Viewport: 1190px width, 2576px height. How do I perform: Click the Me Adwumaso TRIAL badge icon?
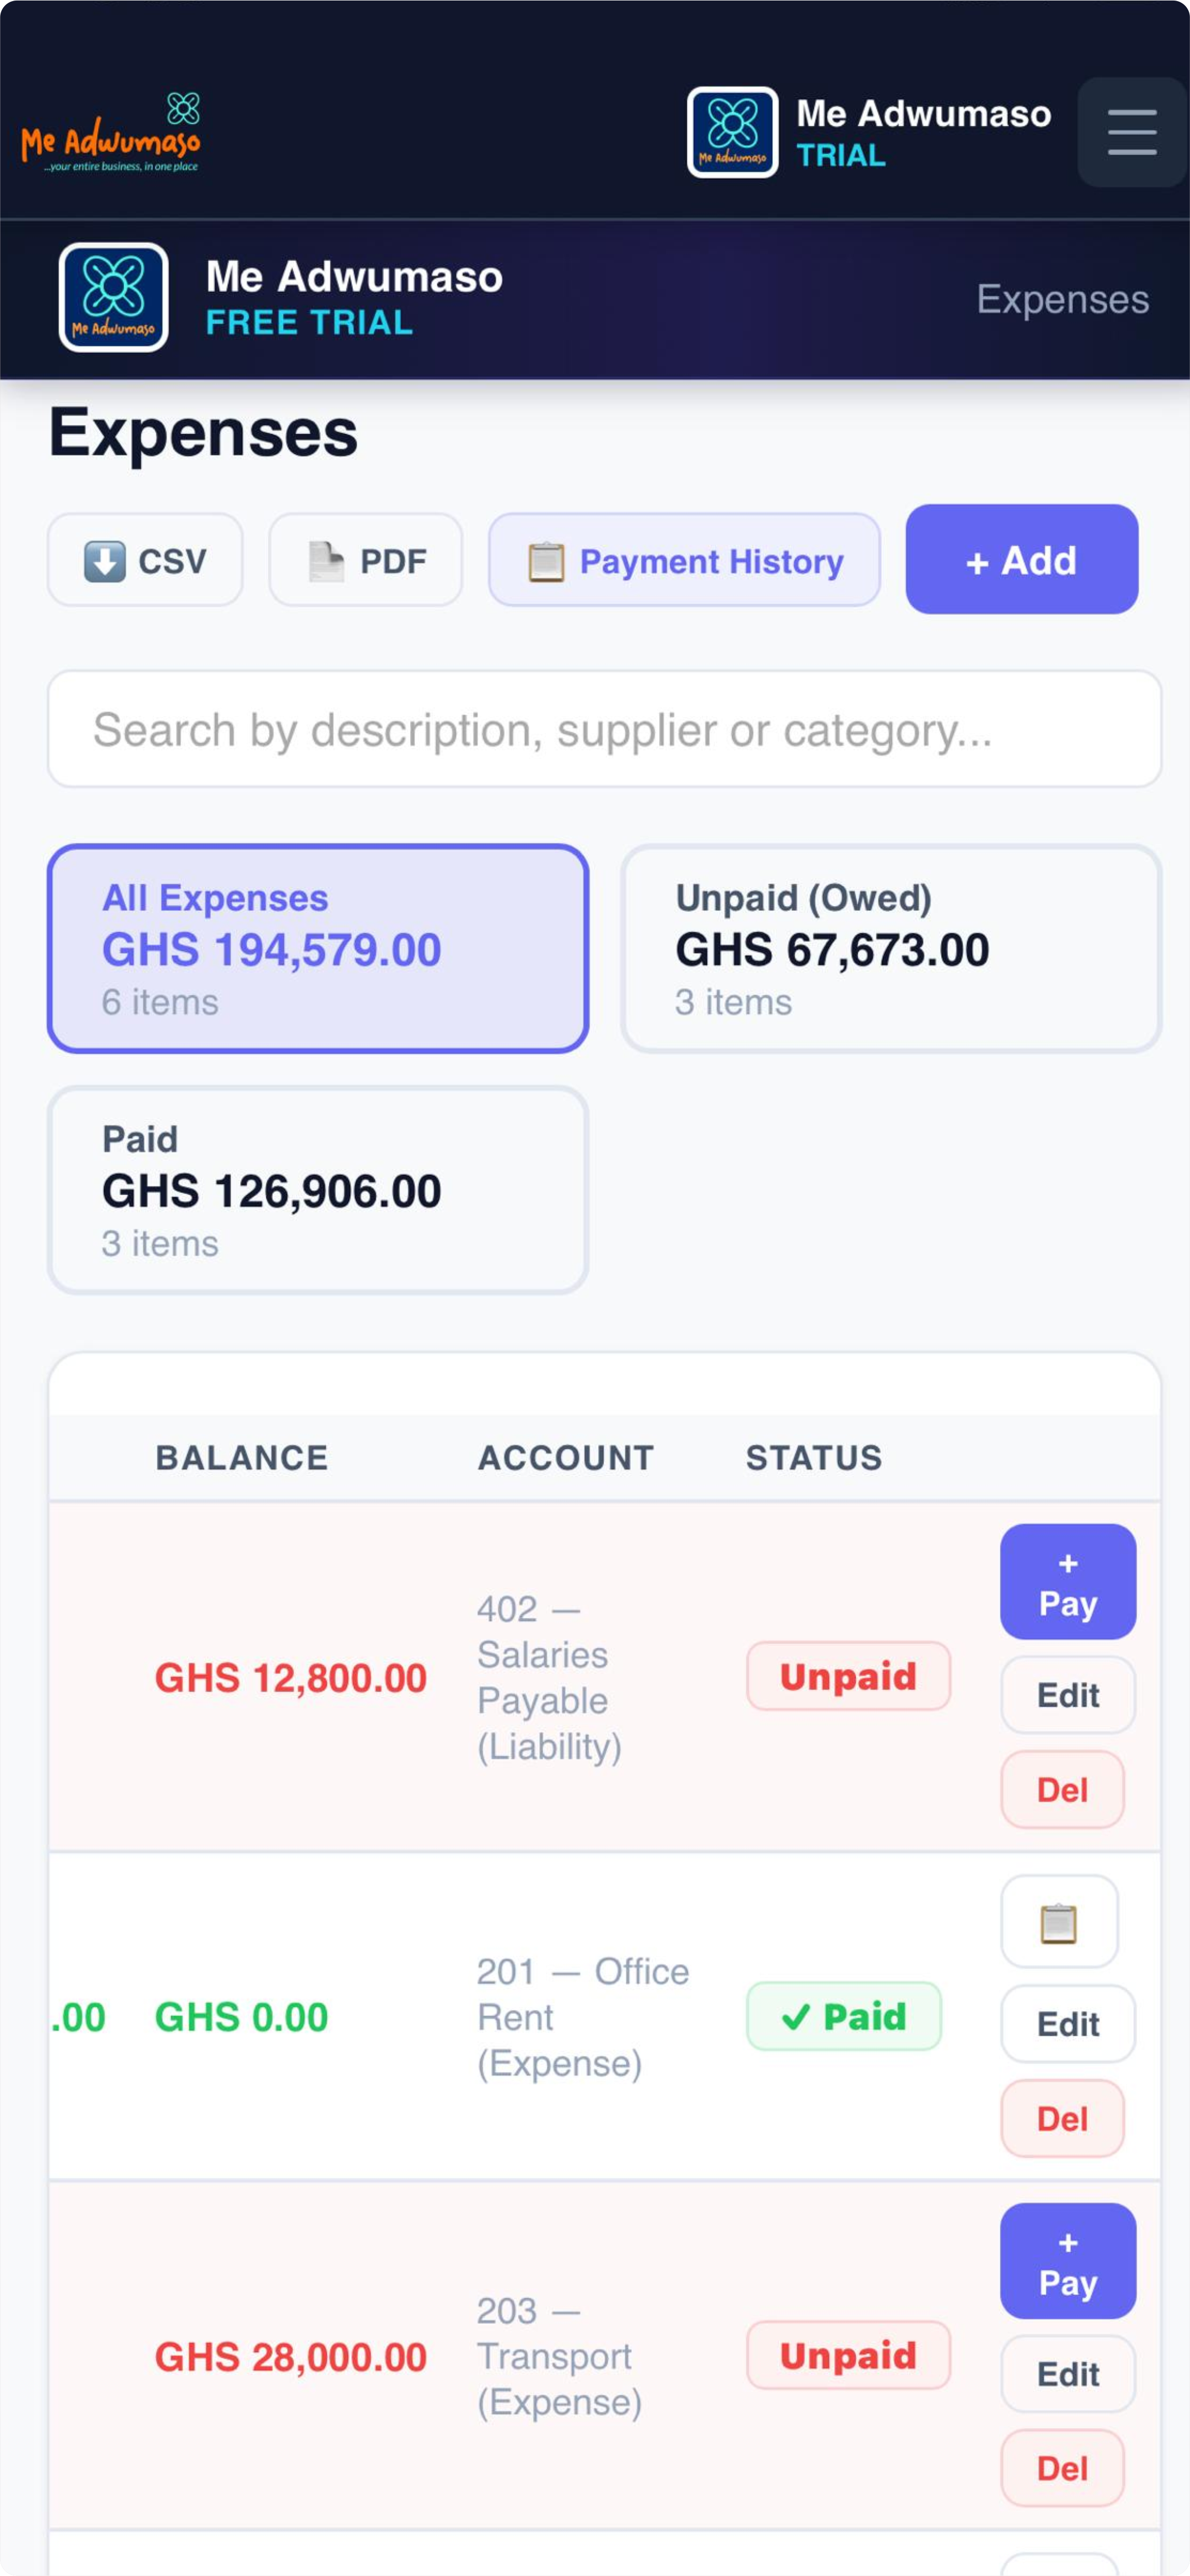732,132
